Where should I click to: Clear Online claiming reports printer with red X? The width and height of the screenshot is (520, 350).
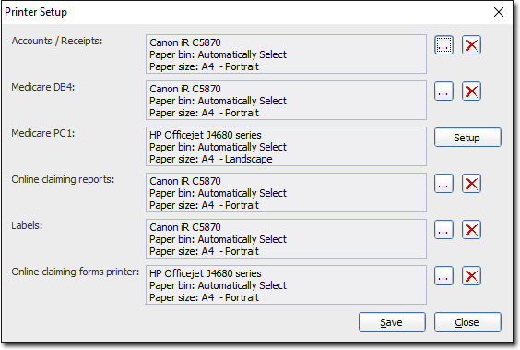tap(471, 183)
